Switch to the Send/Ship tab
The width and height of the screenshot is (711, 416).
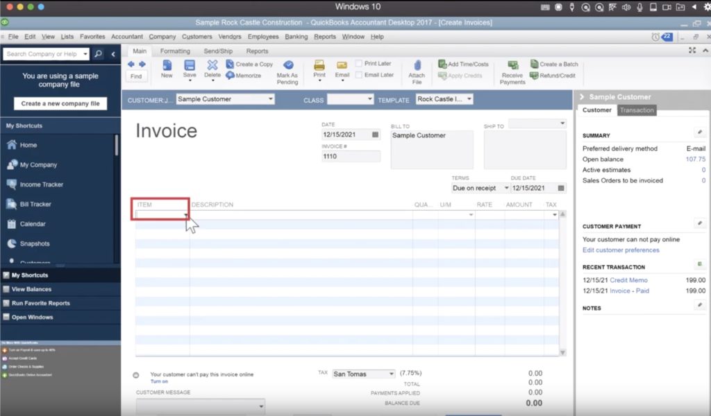click(218, 51)
